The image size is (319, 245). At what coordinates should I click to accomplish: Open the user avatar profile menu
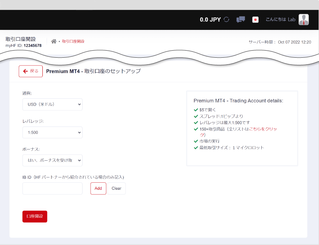pos(304,20)
